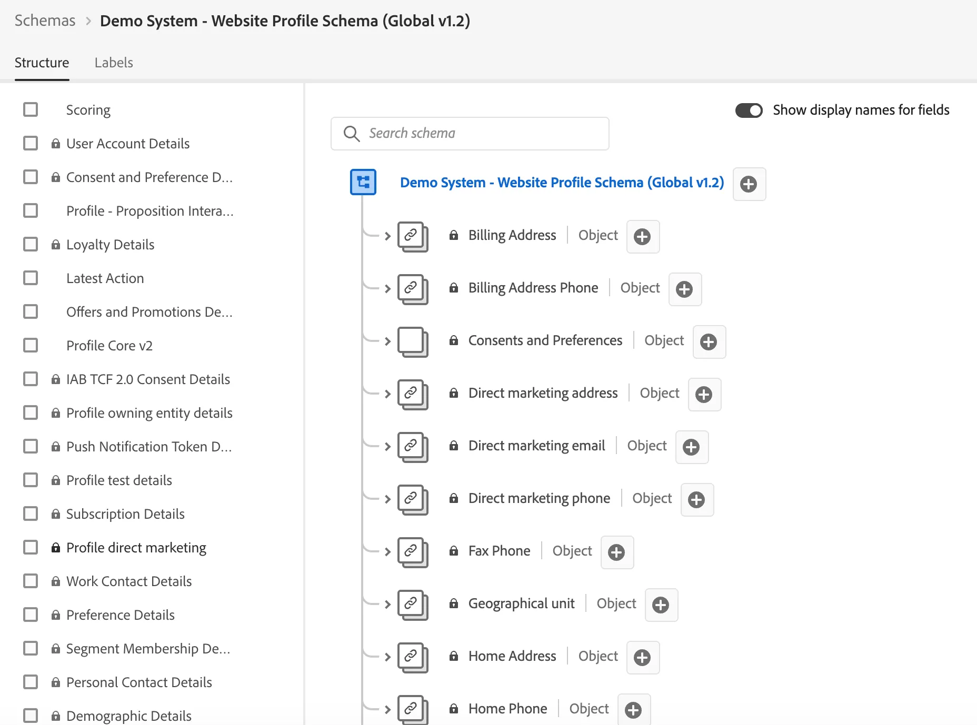Add field under Fax Phone object

pos(616,552)
